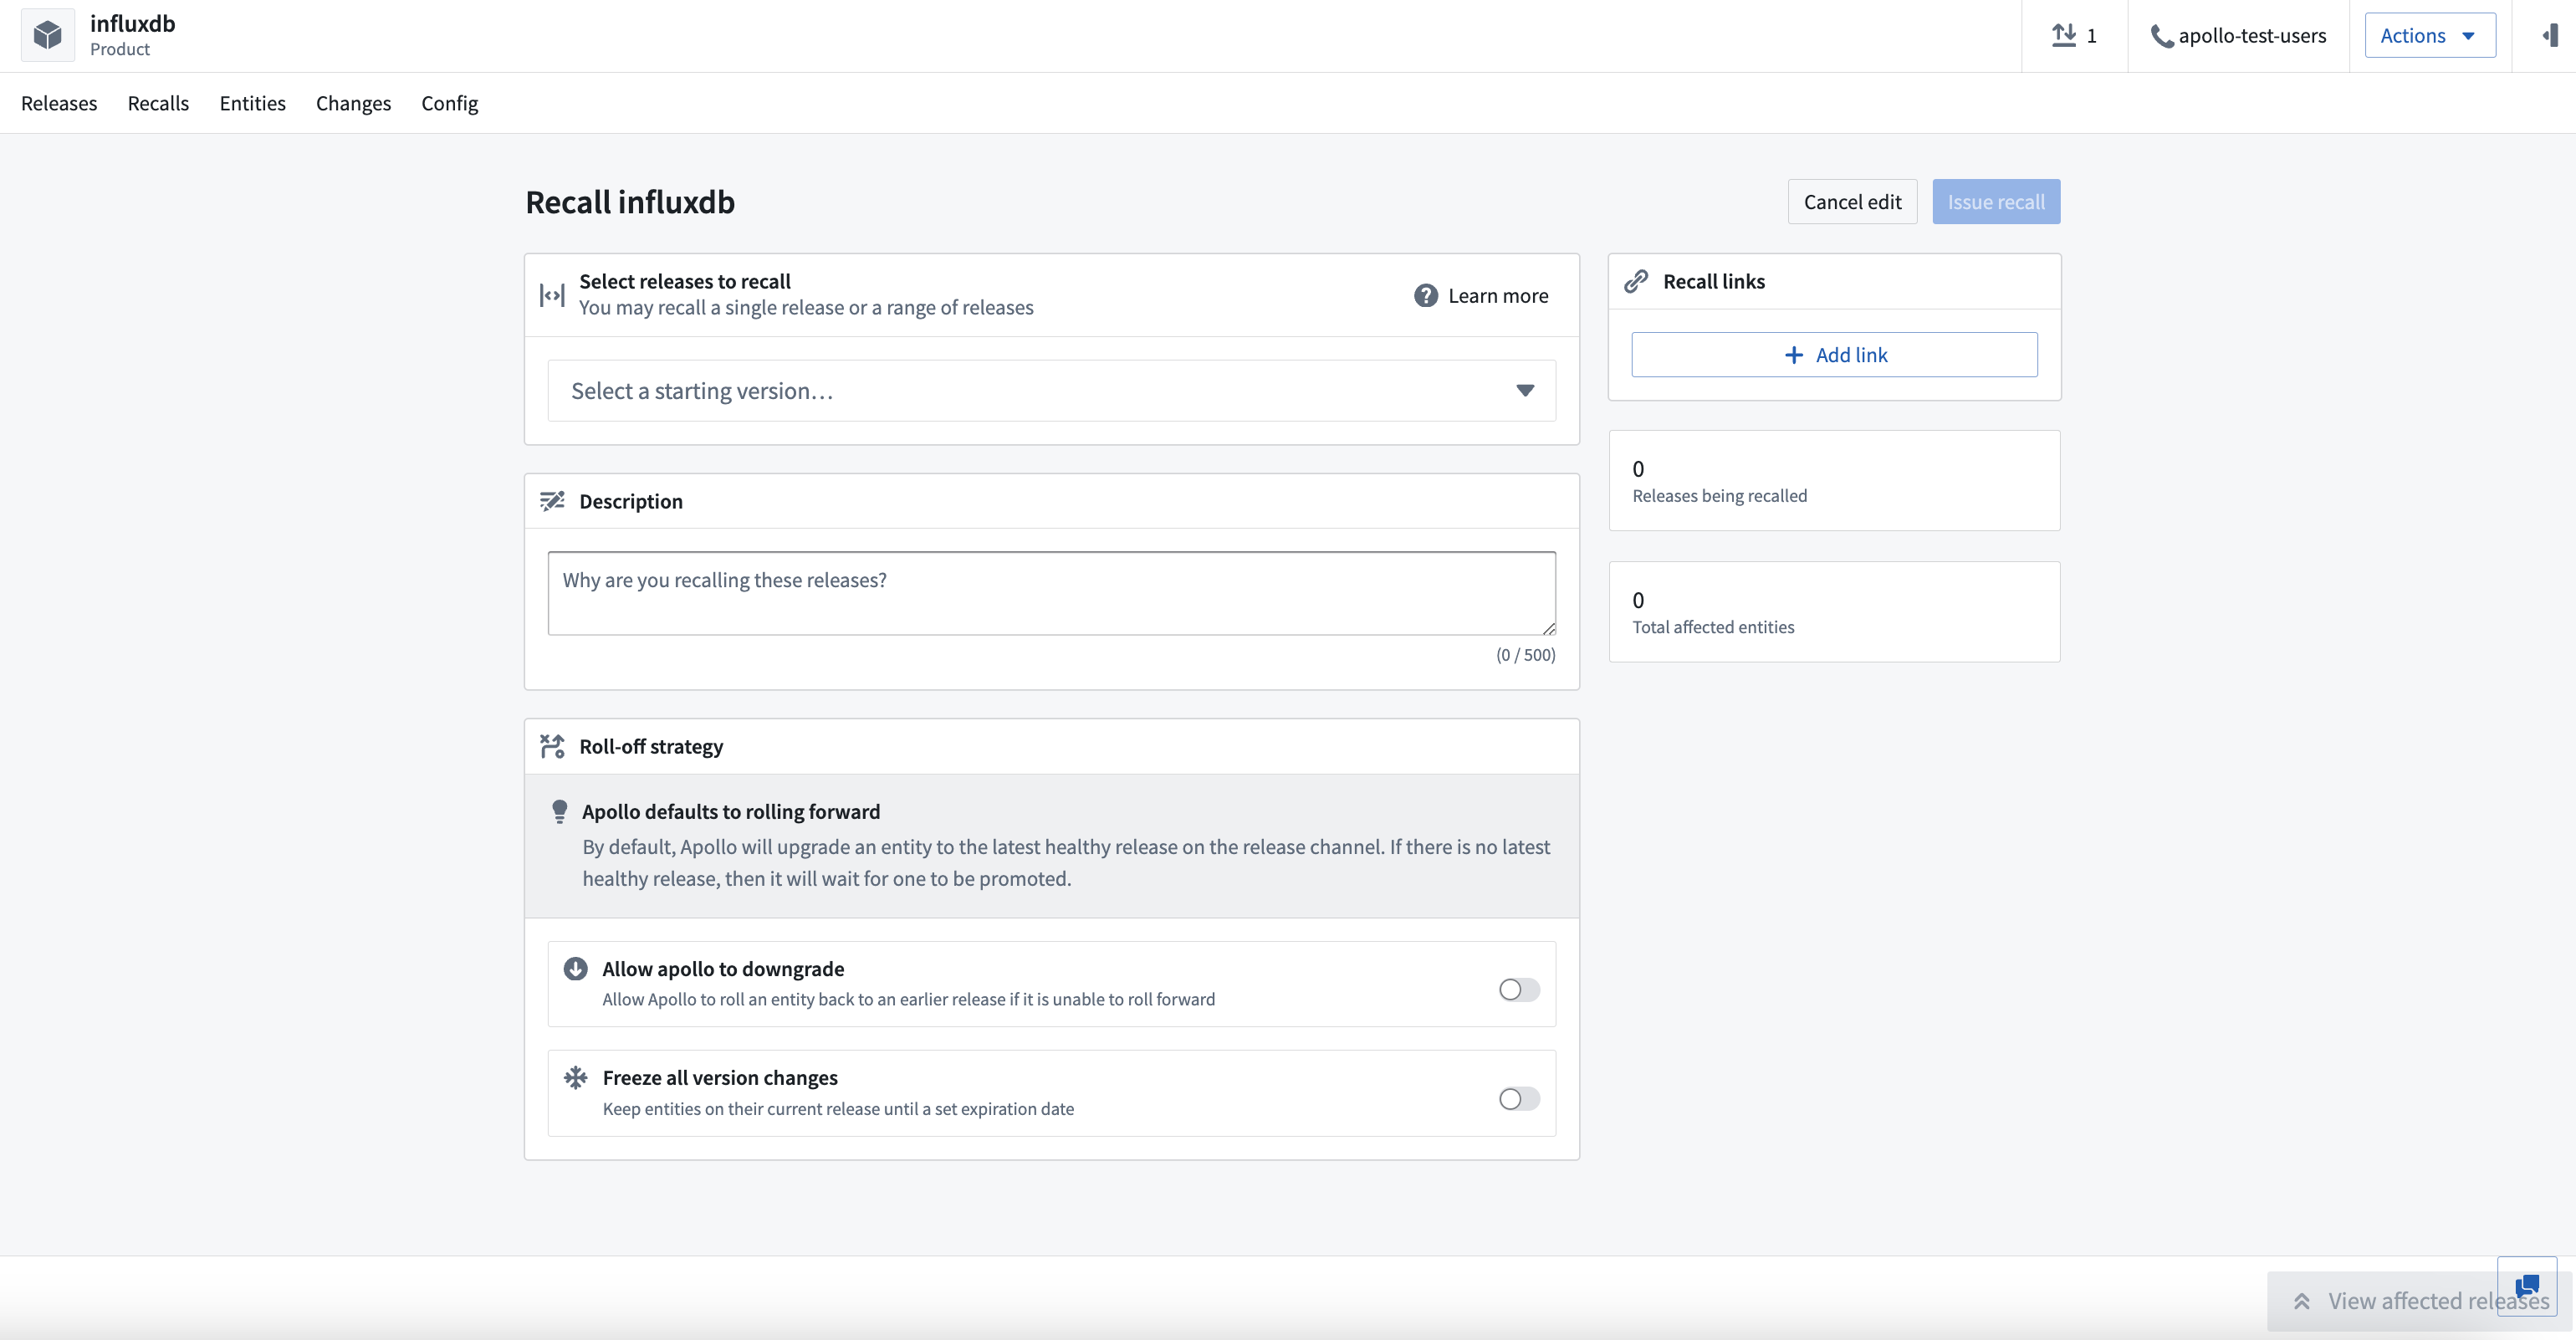This screenshot has width=2576, height=1340.
Task: Click the 'Select releases to recall' title
Action: point(685,281)
